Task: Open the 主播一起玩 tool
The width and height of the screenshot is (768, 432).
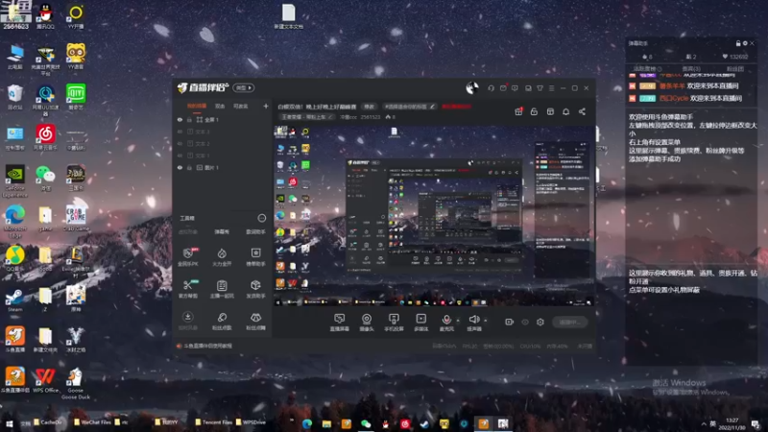Action: [x=222, y=289]
